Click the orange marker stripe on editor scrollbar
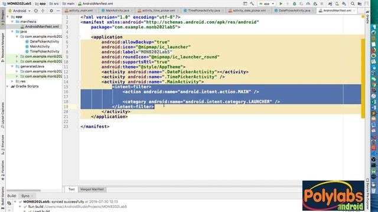Viewport: 378px width, 212px height. click(x=363, y=78)
